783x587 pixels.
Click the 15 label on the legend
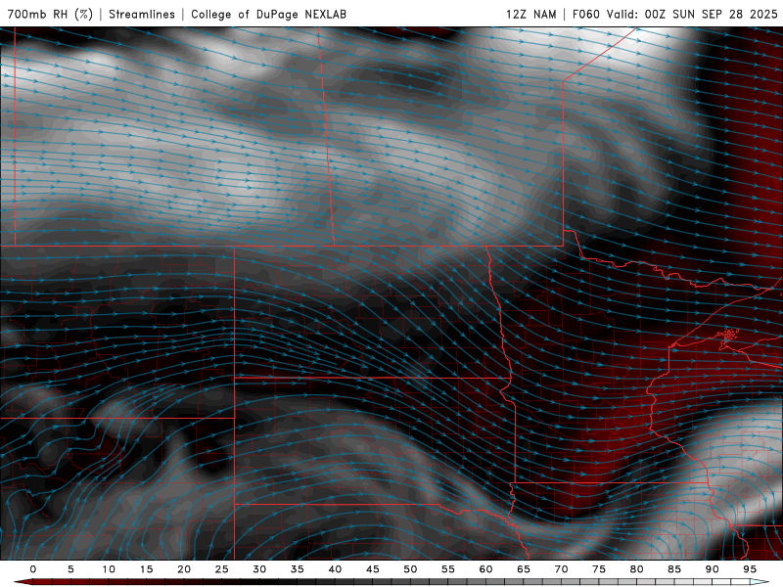(x=146, y=569)
